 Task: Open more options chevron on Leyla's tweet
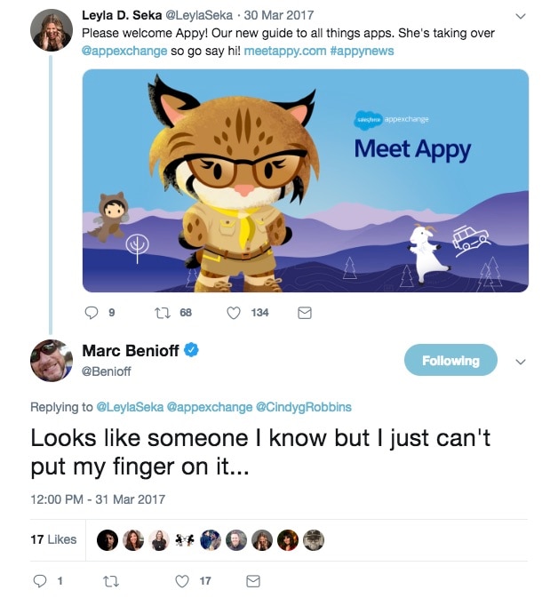point(521,16)
